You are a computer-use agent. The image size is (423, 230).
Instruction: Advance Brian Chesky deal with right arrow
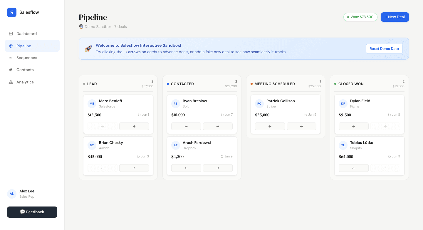(134, 168)
